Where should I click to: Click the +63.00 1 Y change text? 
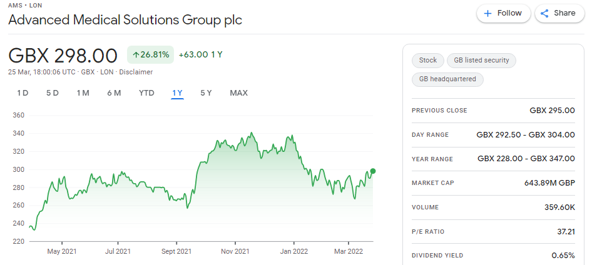(x=200, y=54)
